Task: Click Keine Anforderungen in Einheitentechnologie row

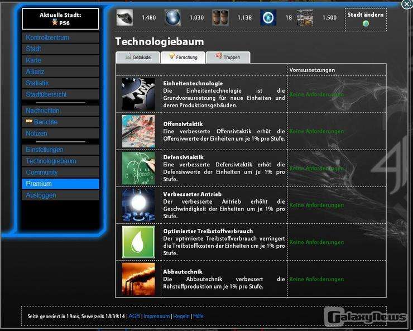Action: point(316,94)
